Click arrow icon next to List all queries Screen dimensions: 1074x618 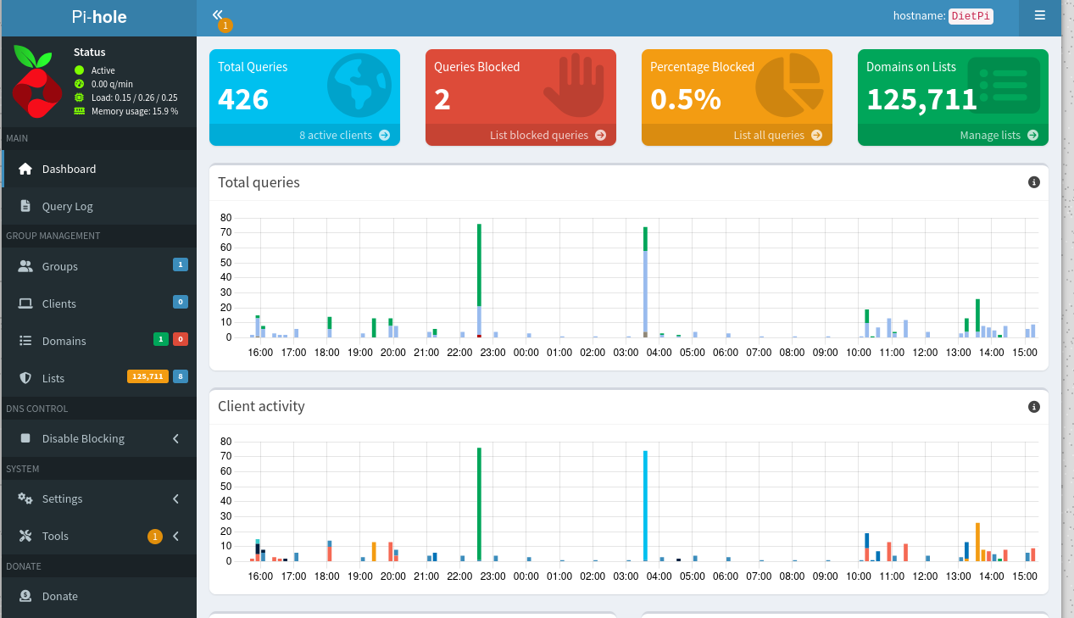coord(816,135)
